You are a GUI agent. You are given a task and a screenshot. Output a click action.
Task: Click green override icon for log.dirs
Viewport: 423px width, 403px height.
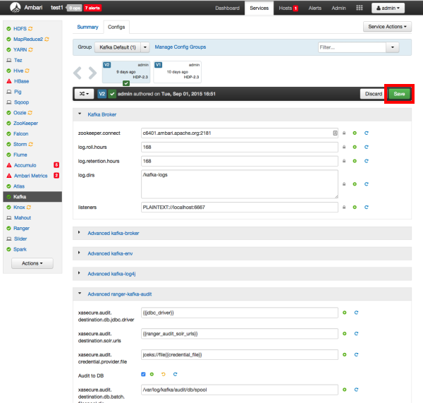coord(355,184)
